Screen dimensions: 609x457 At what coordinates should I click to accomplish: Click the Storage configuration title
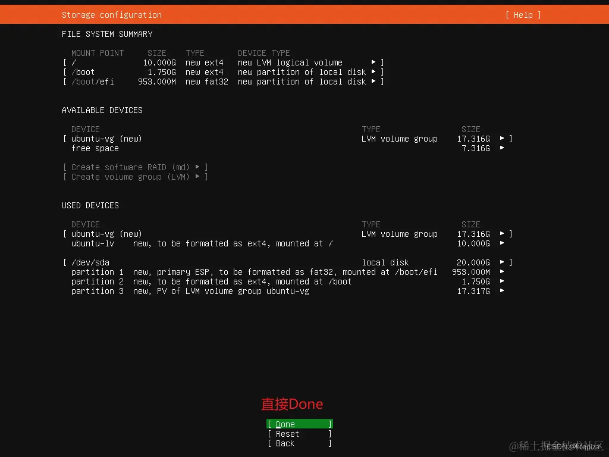click(111, 15)
